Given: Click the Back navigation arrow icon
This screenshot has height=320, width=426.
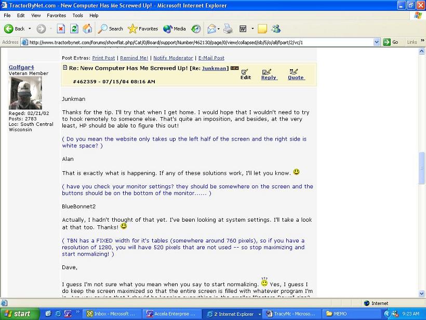Looking at the screenshot, I should (x=9, y=29).
